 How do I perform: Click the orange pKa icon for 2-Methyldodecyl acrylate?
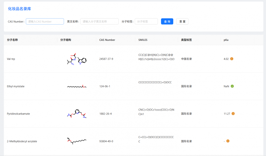pyautogui.click(x=228, y=141)
